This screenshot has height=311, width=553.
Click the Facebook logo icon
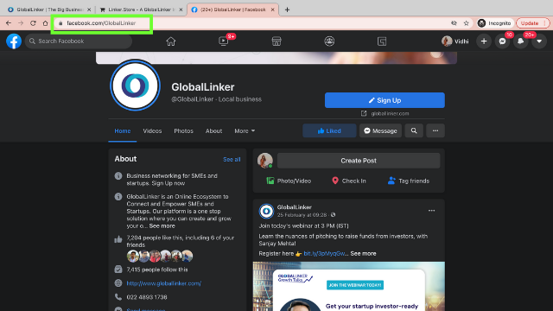[x=14, y=41]
